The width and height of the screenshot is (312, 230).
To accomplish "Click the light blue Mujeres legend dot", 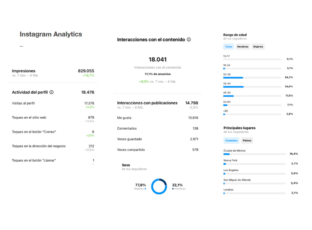I will 145,189.
